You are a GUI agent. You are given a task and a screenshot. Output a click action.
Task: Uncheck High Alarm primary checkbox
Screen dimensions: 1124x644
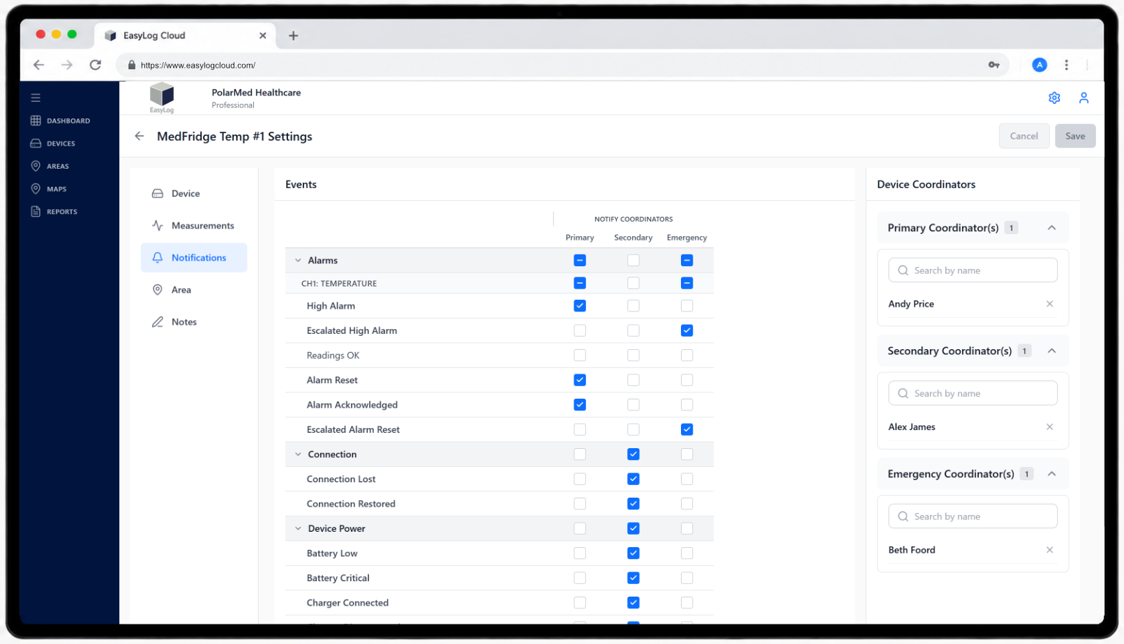tap(580, 306)
